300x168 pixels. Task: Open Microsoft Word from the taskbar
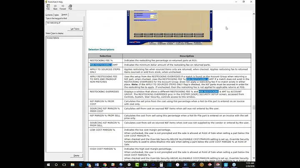tap(97, 165)
